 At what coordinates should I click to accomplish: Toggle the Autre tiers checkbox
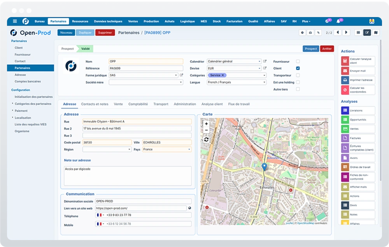coord(298,89)
